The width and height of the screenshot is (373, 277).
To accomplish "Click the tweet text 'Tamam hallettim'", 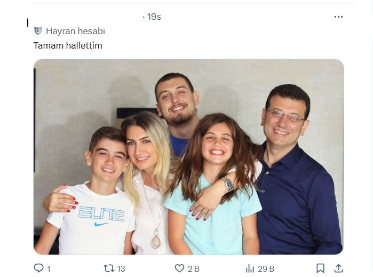I will point(68,45).
